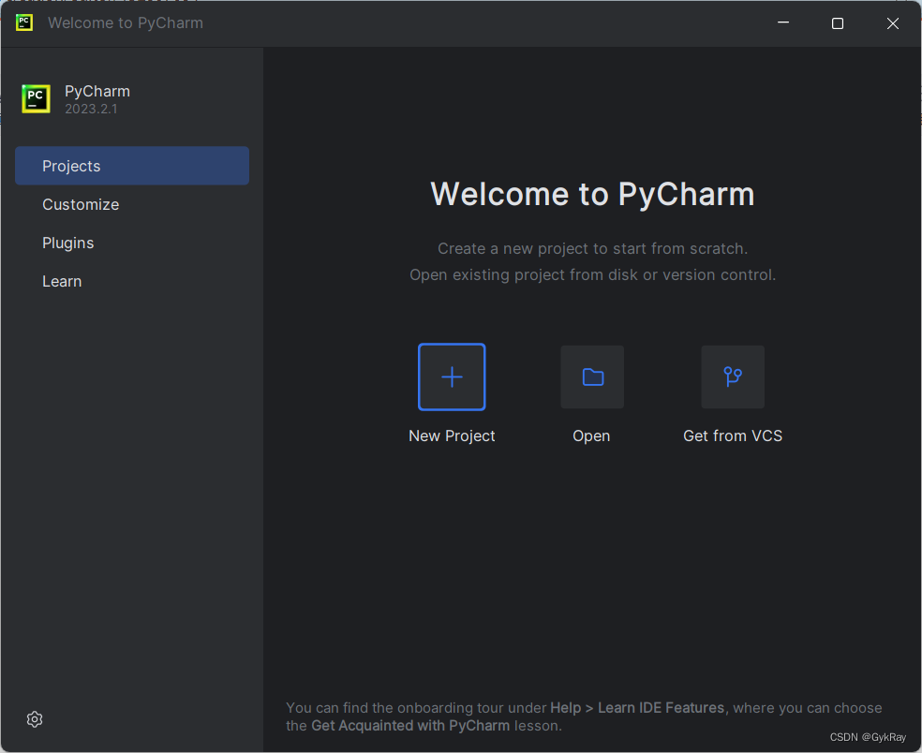The image size is (922, 753).
Task: Click the Get from VCS label
Action: [733, 436]
